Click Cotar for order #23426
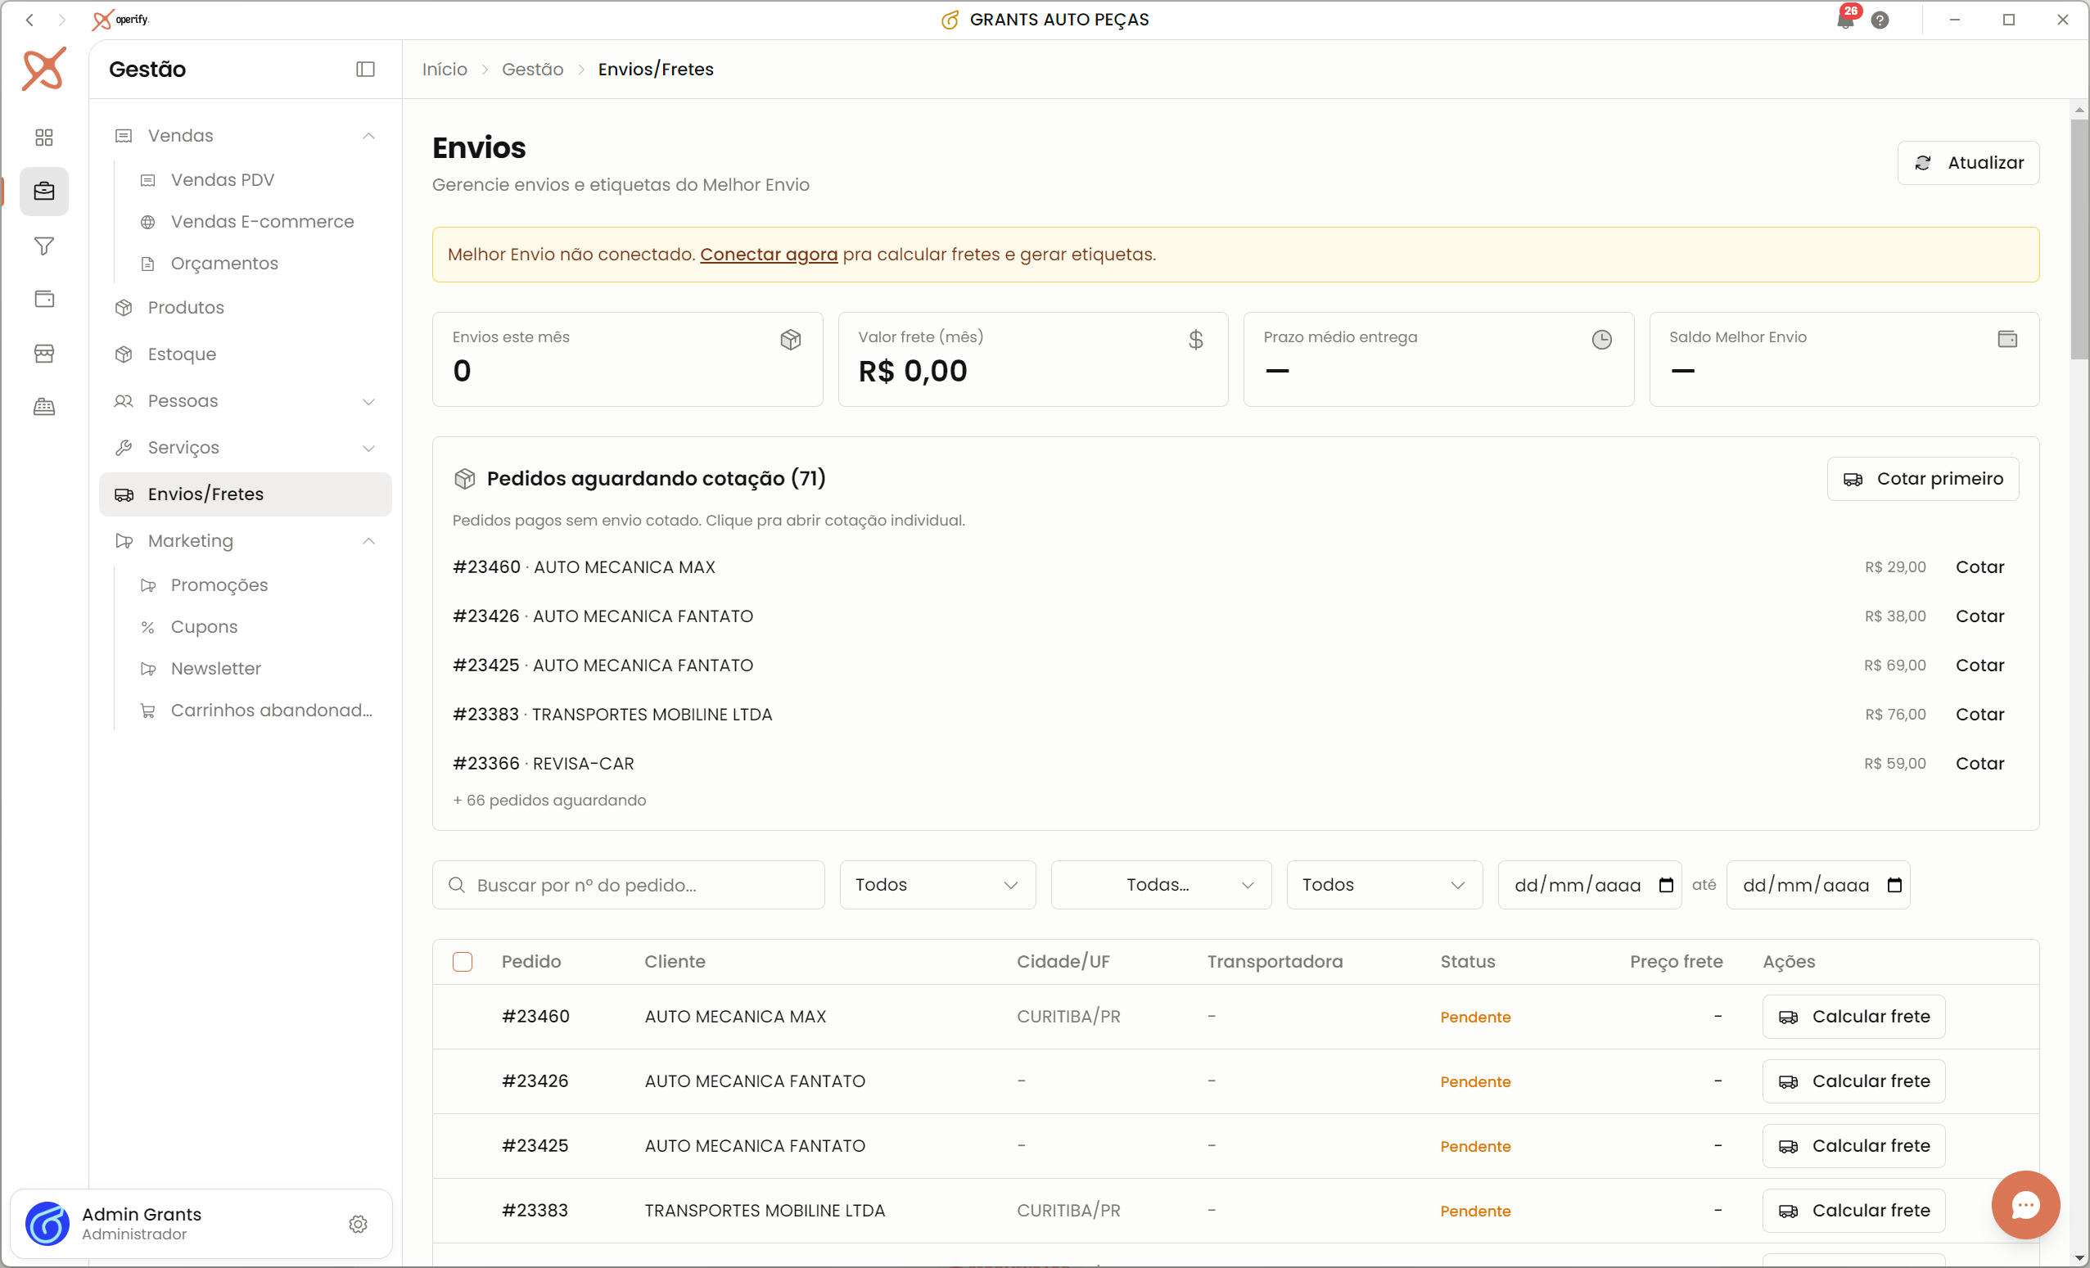 (1979, 616)
